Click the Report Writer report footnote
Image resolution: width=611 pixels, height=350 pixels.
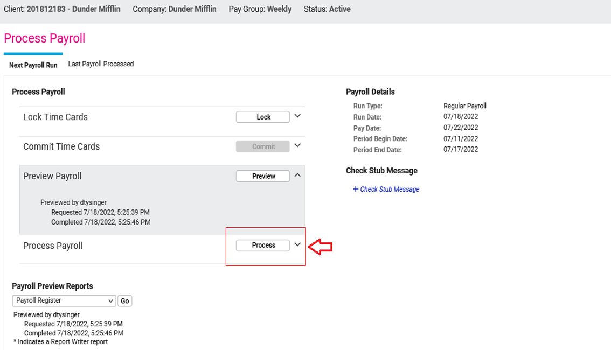(x=60, y=342)
